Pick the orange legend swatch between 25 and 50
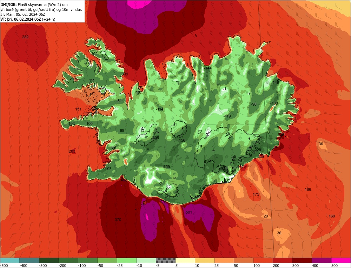This screenshot has width=351, height=268. (x=224, y=260)
